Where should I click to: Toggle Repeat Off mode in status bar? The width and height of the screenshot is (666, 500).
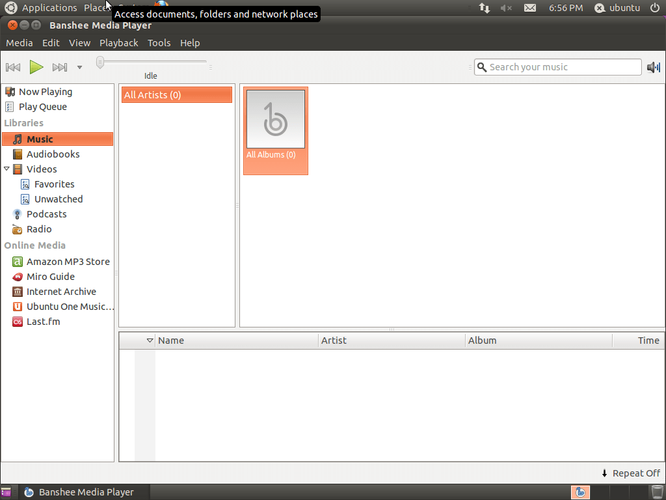tap(631, 473)
